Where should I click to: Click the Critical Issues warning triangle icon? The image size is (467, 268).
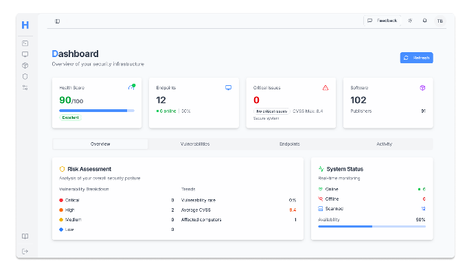point(326,88)
